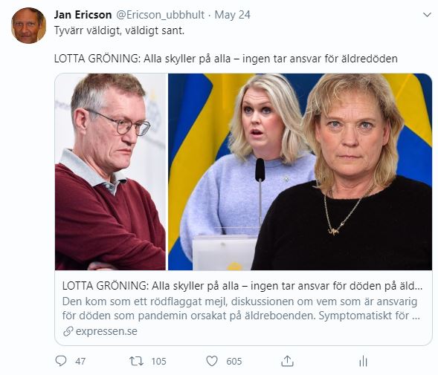438x375 pixels.
Task: Click the retweet arrows icon
Action: (x=136, y=361)
